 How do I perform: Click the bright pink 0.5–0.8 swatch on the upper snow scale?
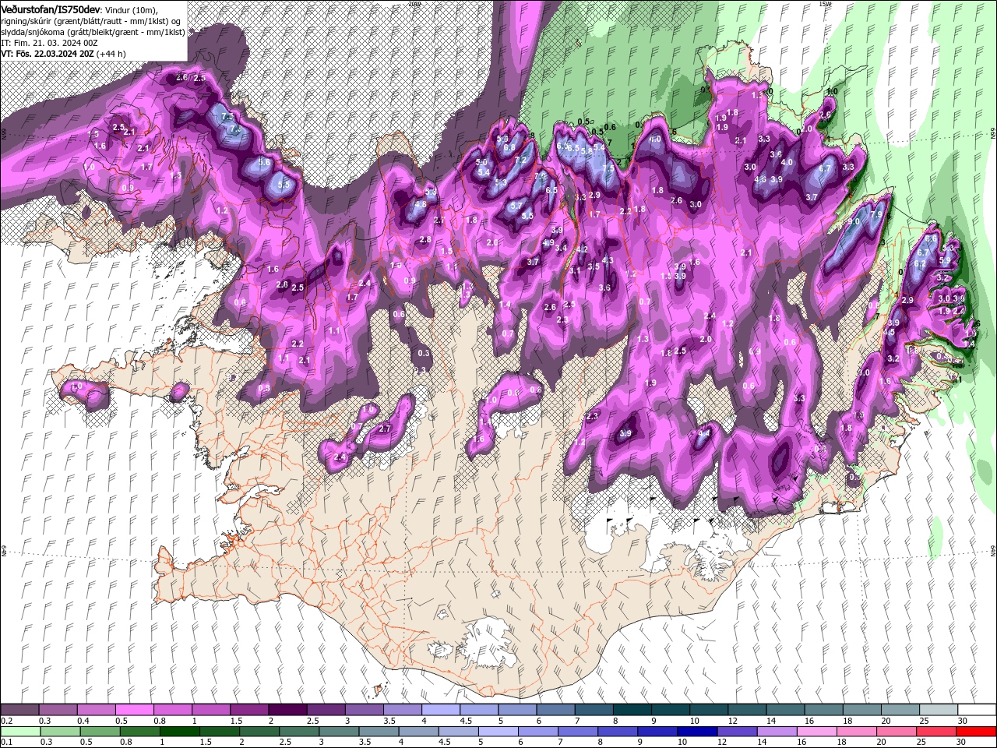click(135, 710)
